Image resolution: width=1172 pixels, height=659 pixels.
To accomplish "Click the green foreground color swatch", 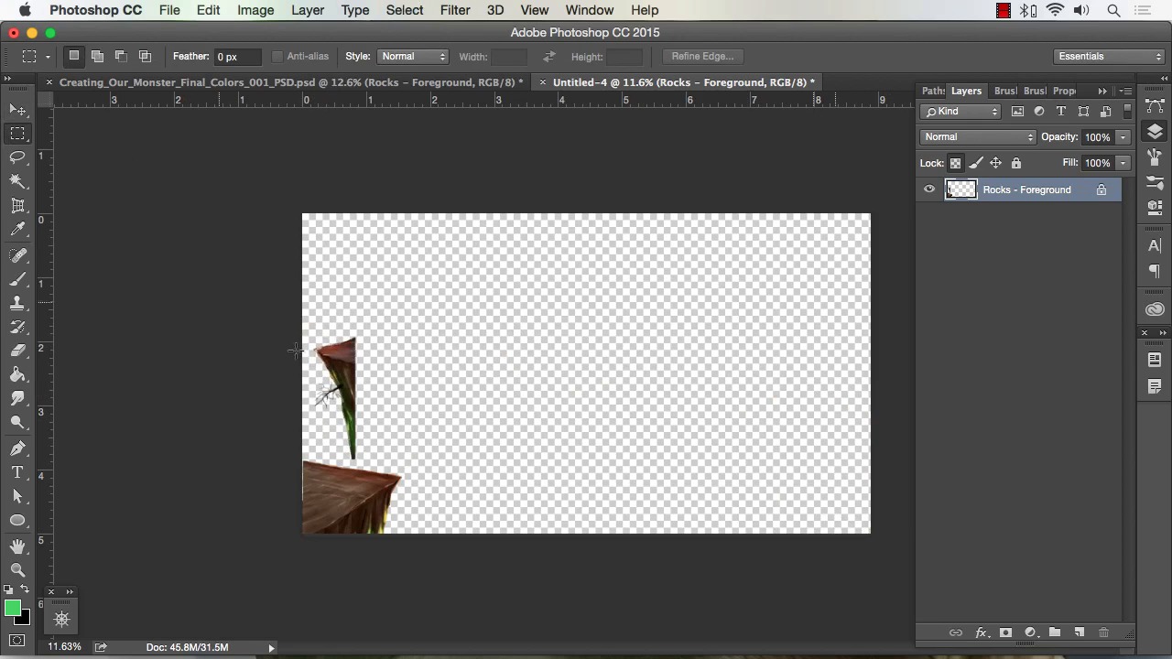I will [11, 607].
